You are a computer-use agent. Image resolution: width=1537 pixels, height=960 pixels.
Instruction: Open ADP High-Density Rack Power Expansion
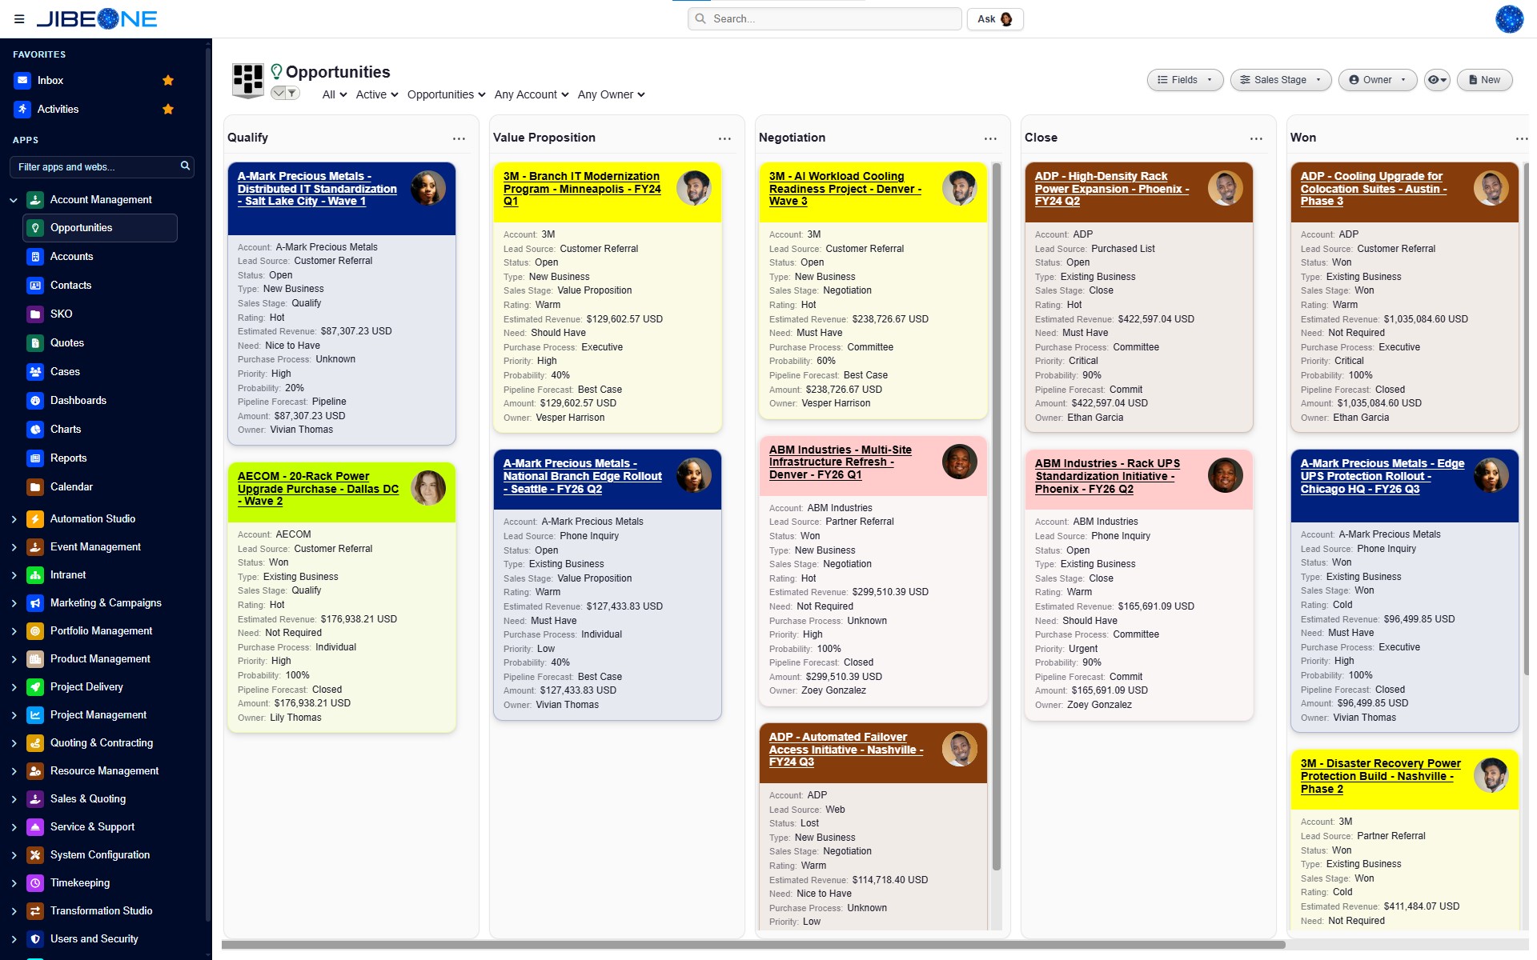(x=1112, y=189)
